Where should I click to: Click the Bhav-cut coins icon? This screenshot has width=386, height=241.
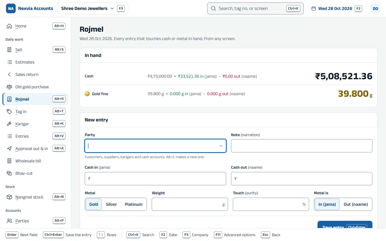9,173
